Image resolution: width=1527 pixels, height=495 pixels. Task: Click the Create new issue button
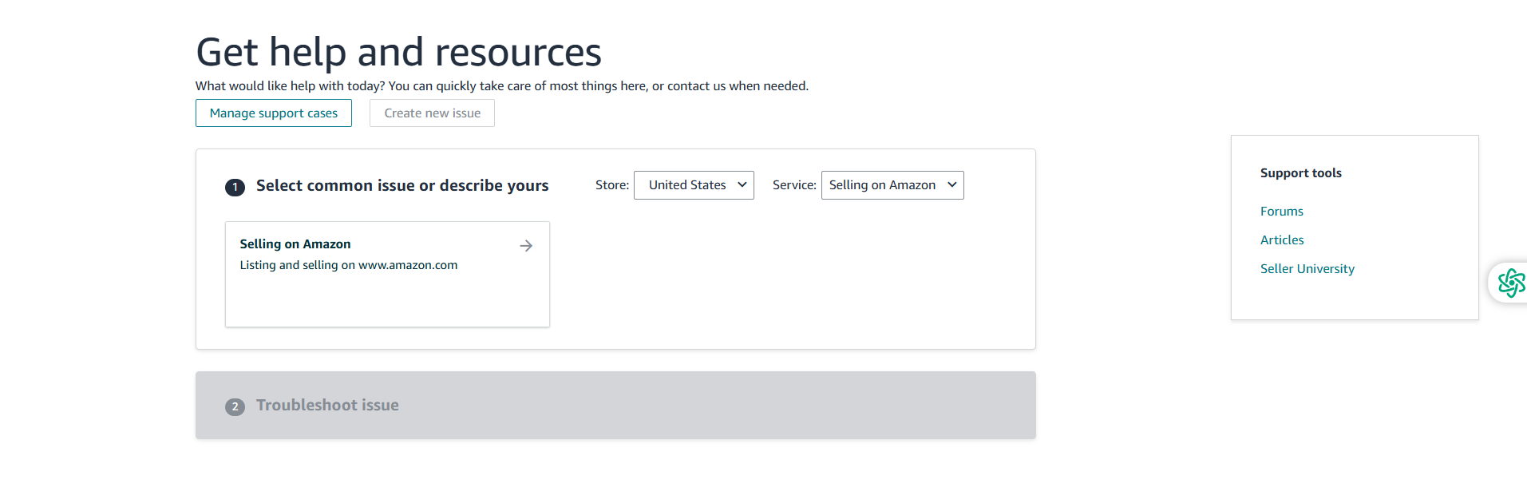point(432,113)
